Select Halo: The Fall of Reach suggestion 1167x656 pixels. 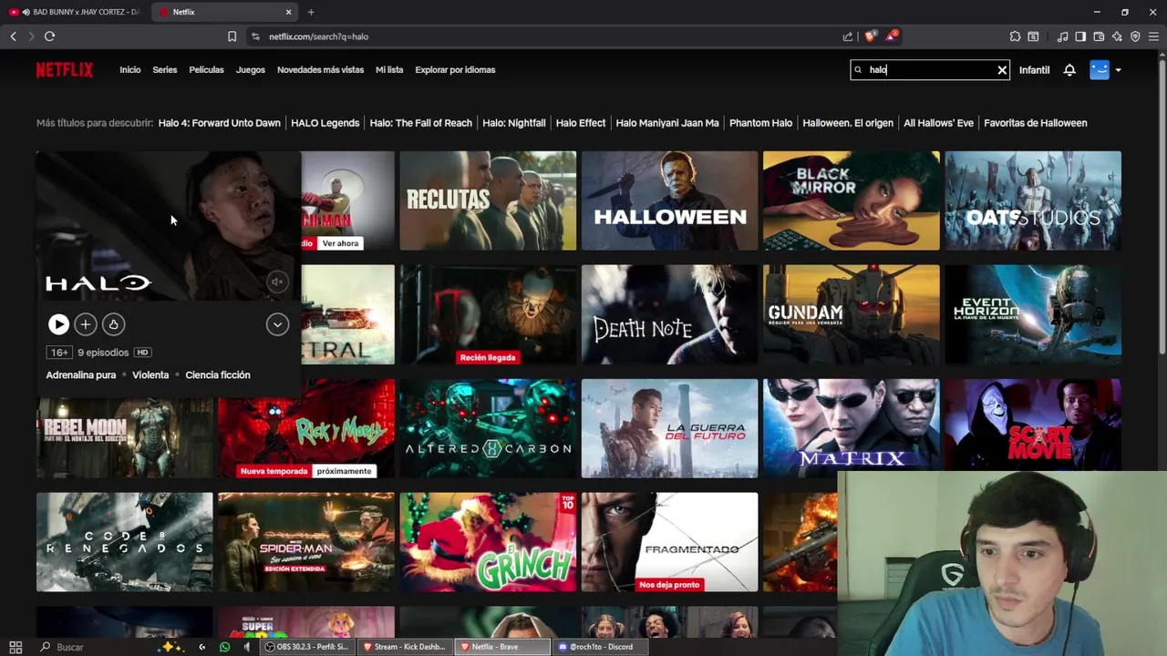click(x=421, y=123)
